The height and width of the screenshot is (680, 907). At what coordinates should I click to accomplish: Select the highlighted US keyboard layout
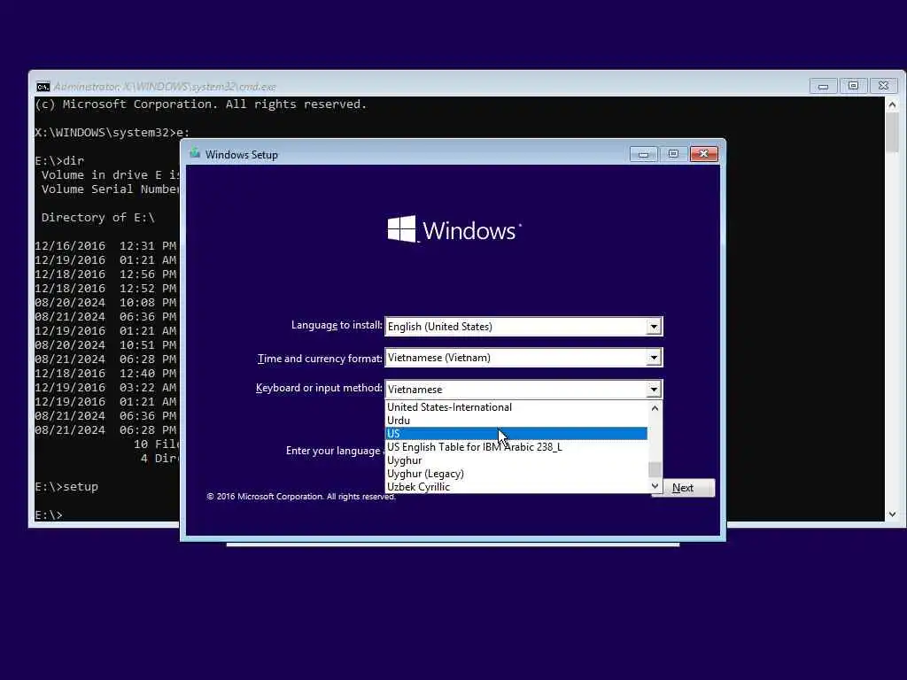coord(516,434)
